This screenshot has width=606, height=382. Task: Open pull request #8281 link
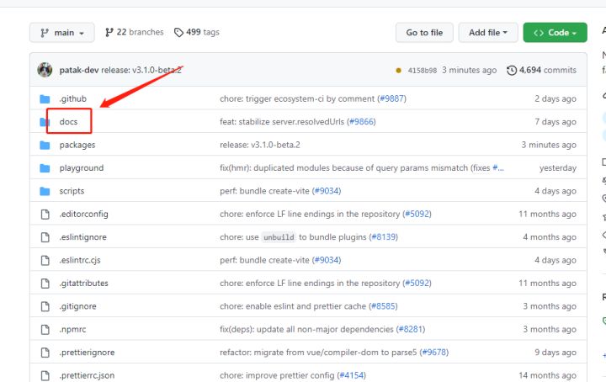tap(411, 329)
